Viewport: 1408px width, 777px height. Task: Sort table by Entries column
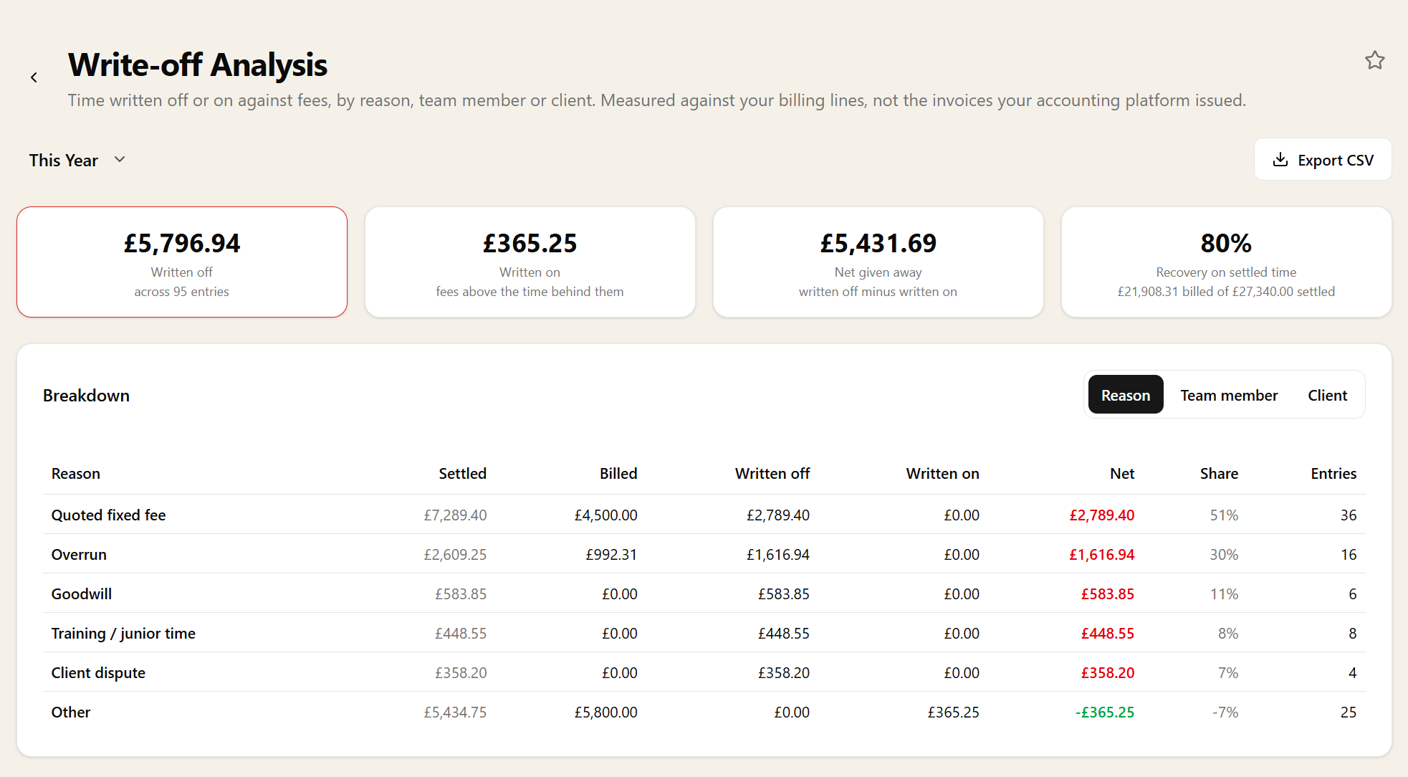[x=1333, y=474]
